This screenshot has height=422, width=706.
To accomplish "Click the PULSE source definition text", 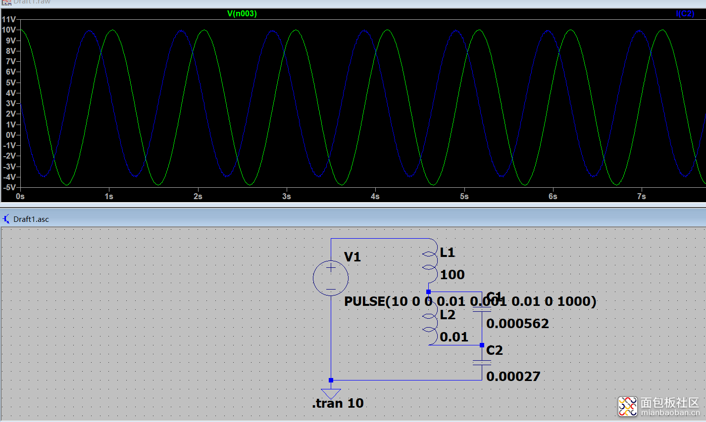I will click(470, 301).
